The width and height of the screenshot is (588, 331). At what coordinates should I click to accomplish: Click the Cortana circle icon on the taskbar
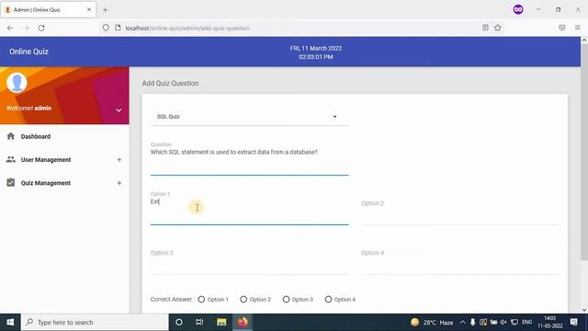[x=179, y=322]
